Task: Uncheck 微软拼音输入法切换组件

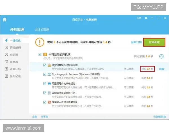Action: 45,65
